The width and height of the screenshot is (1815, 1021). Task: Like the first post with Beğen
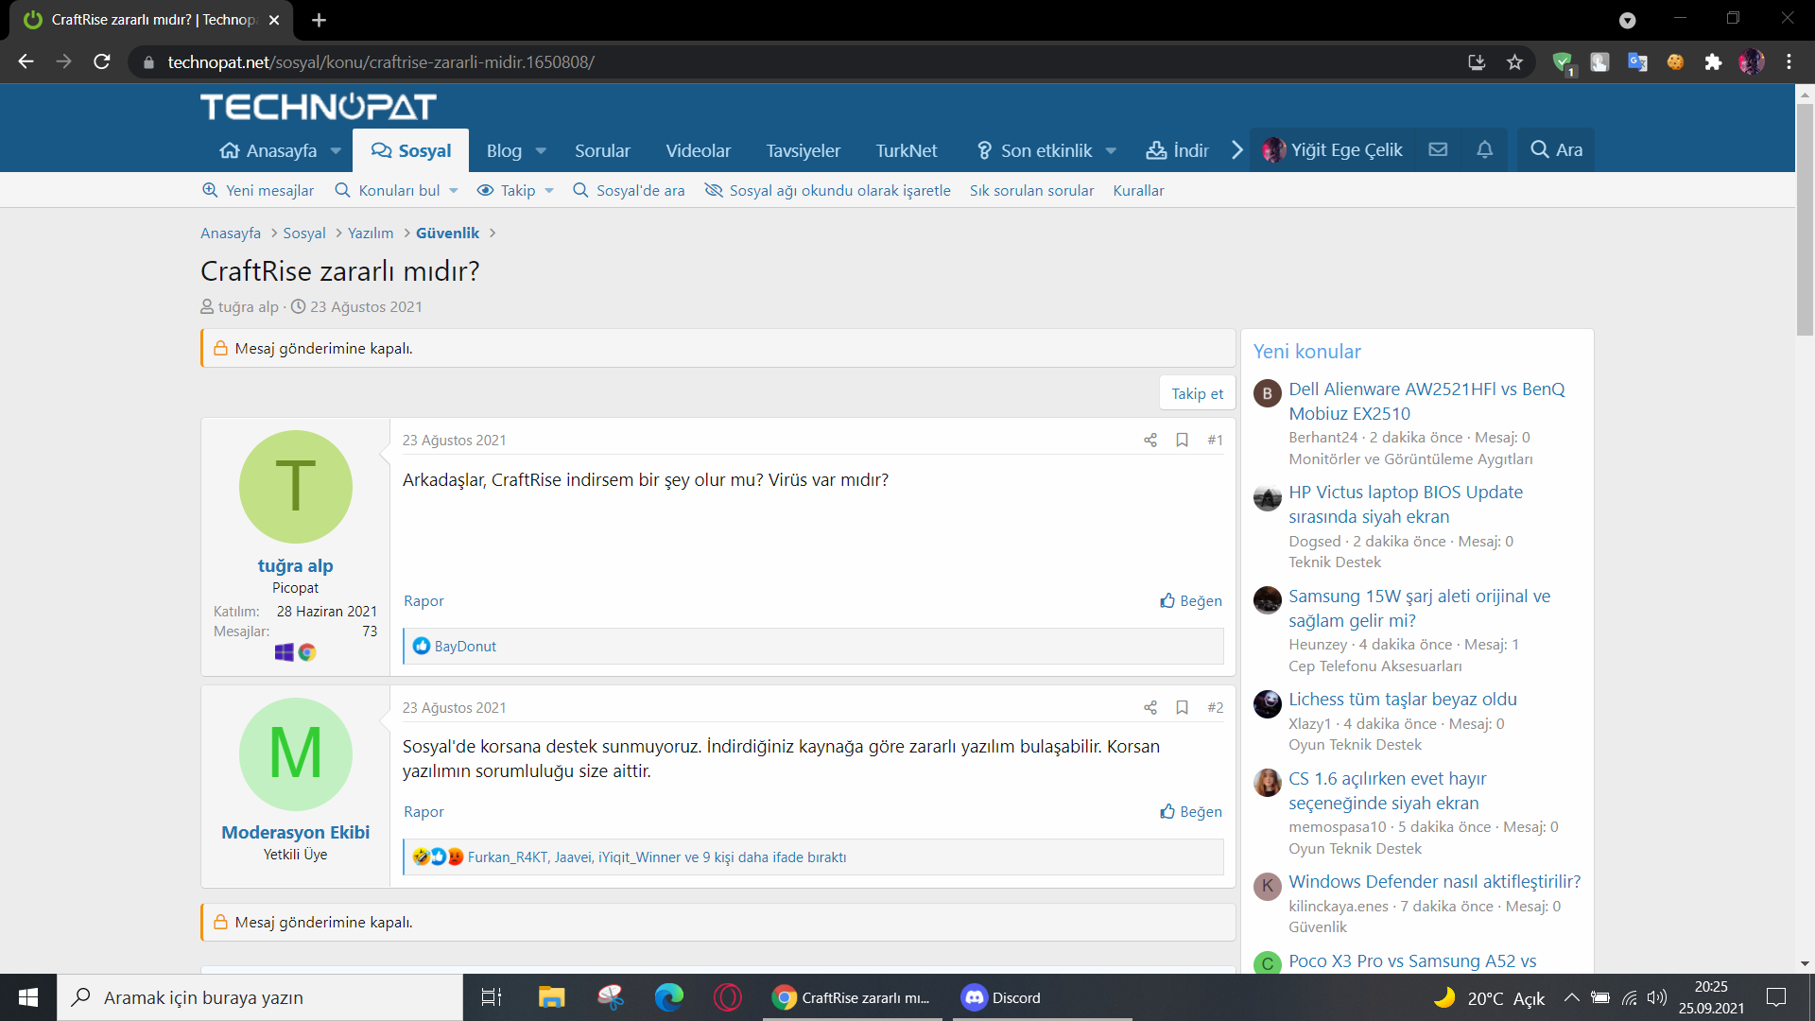point(1191,601)
